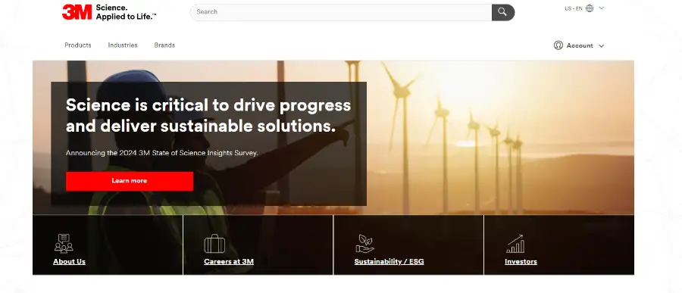Click the About Us people icon

click(64, 244)
